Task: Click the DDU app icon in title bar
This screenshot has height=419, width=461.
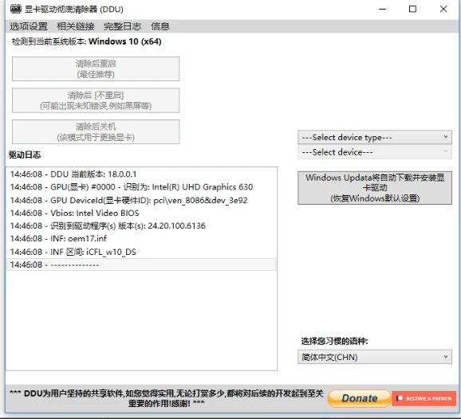Action: click(16, 9)
